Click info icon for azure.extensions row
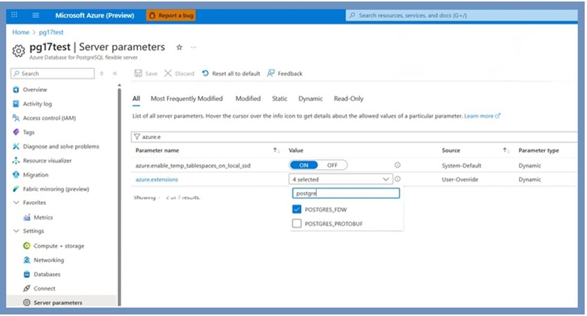The image size is (587, 316). click(x=397, y=179)
